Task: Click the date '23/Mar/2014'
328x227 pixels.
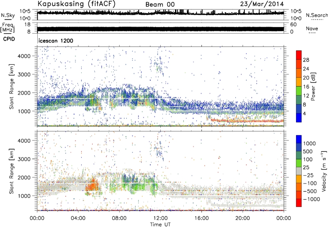Action: pos(262,4)
